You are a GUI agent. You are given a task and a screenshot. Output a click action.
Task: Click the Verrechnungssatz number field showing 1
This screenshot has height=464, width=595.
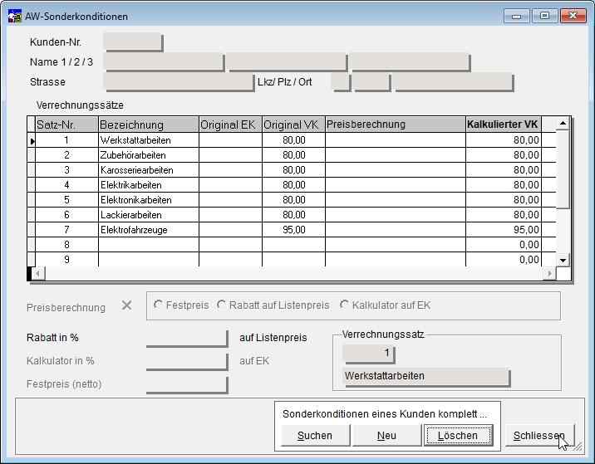pyautogui.click(x=369, y=354)
